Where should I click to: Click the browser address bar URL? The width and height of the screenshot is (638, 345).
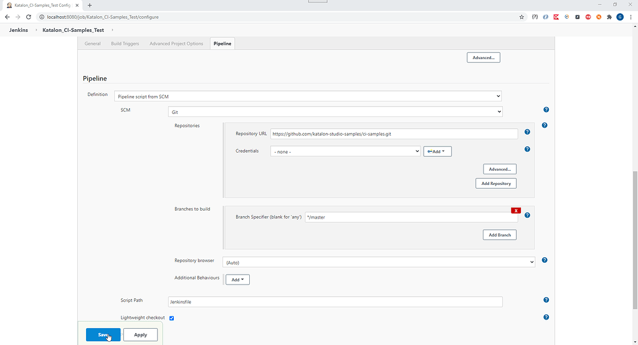[103, 17]
